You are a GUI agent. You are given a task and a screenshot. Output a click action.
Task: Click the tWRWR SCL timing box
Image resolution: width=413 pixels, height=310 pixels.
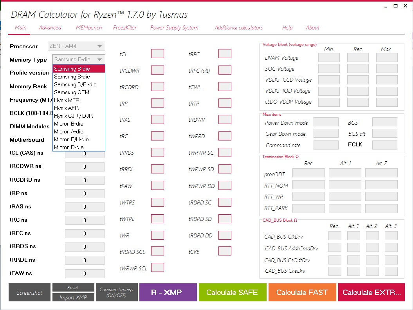(157, 268)
